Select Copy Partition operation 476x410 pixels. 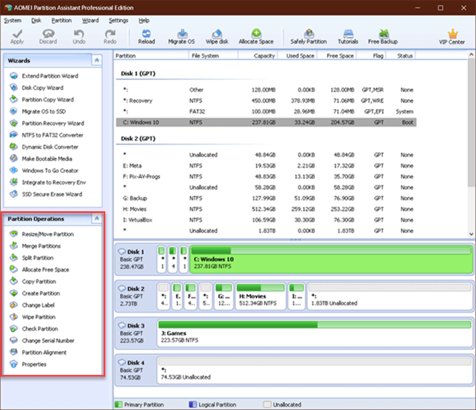39,281
